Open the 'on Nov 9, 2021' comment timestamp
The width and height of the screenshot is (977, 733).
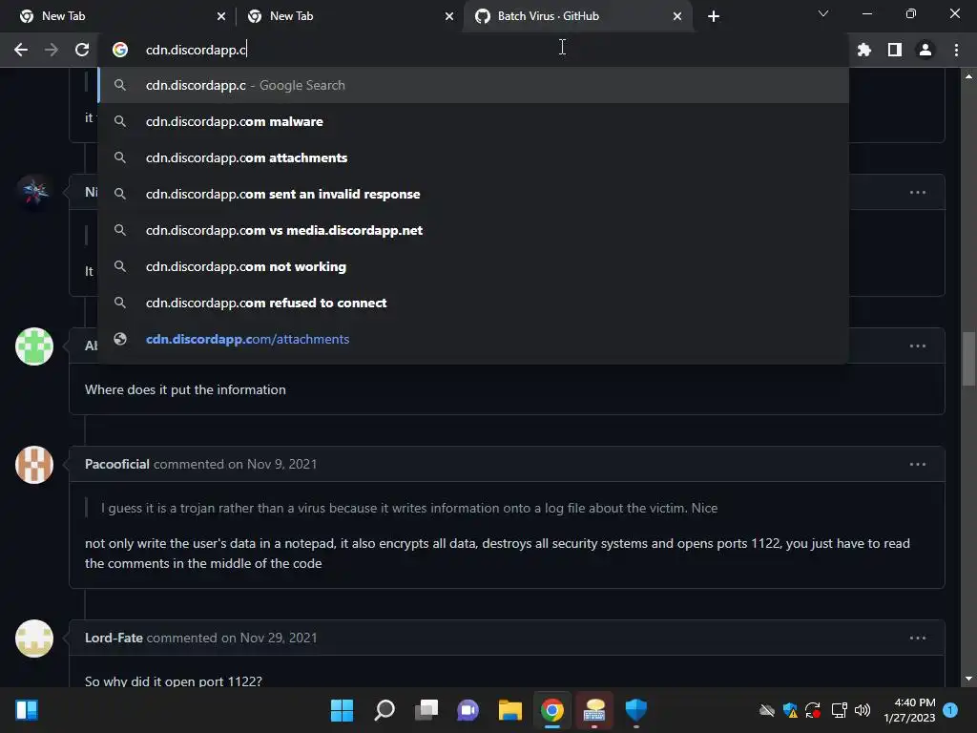(x=272, y=465)
